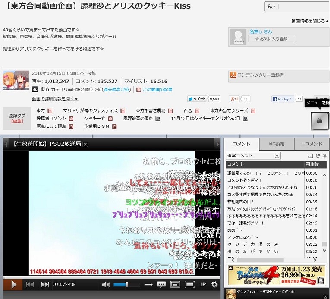This screenshot has width=330, height=299.
Task: Click the video seek progress bar
Action: [112, 277]
